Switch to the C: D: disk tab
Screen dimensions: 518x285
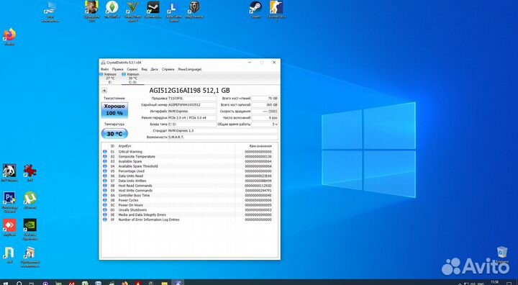[132, 78]
